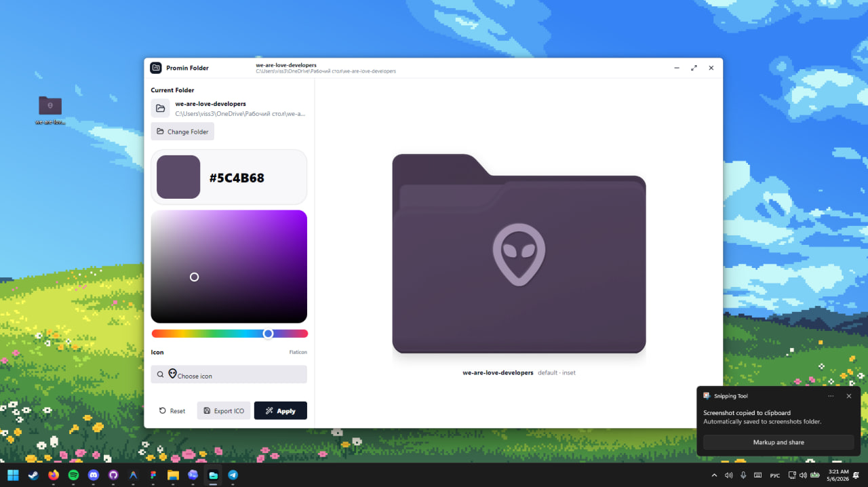Click the Promin Folder logo in the title bar
This screenshot has width=868, height=487.
pos(156,68)
